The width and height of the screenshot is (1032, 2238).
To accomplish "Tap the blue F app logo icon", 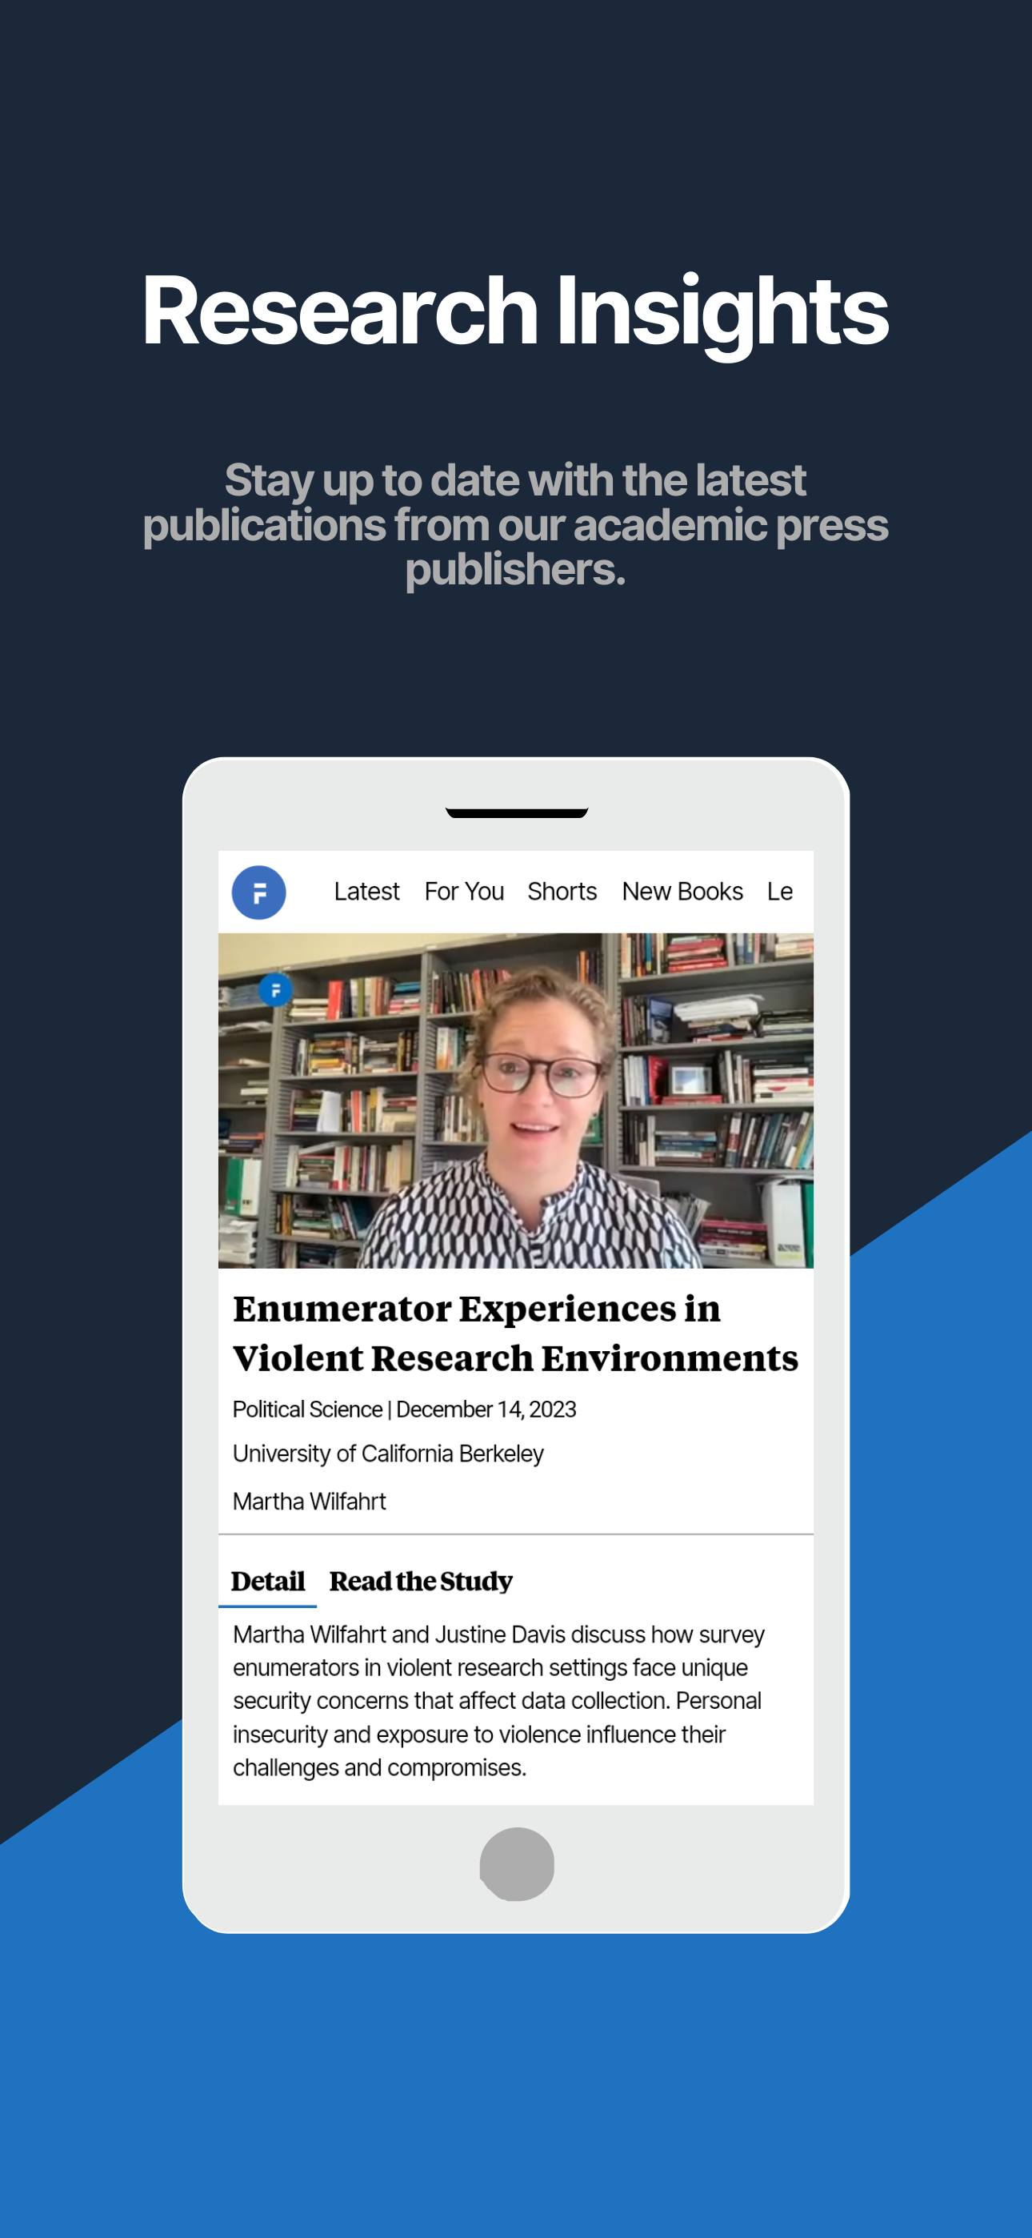I will [259, 892].
